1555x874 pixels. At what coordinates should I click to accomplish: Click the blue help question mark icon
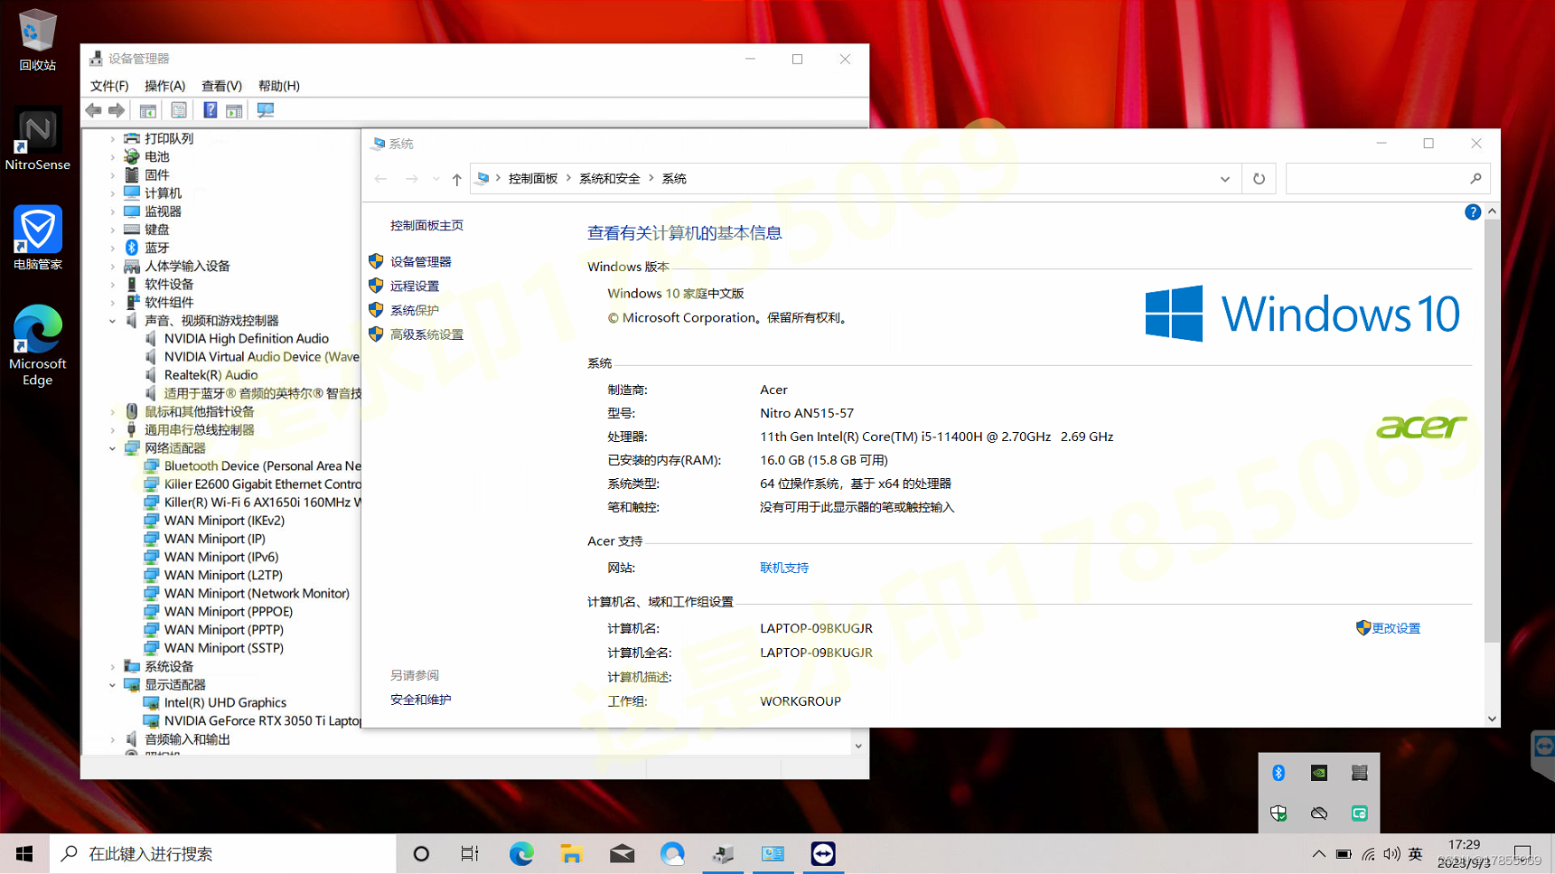coord(1473,212)
